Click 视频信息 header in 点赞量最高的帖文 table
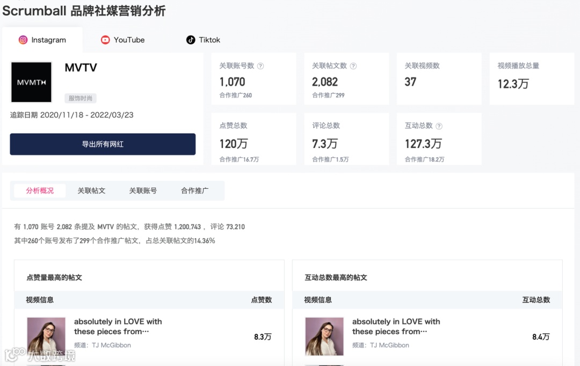The image size is (580, 366). (x=40, y=300)
